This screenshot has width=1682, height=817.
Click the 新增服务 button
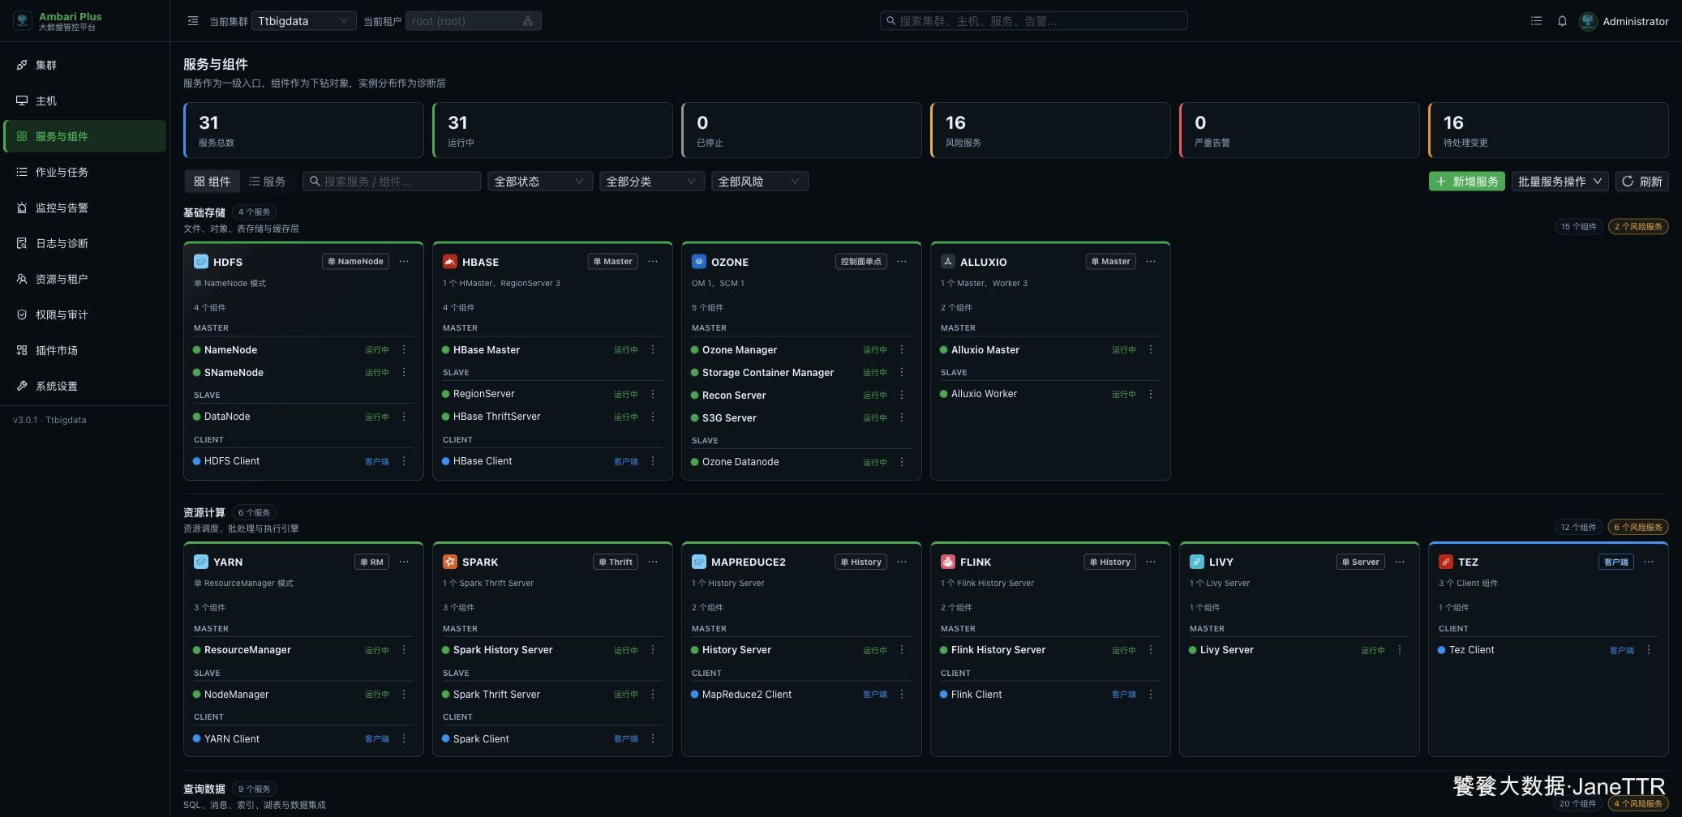click(x=1467, y=182)
